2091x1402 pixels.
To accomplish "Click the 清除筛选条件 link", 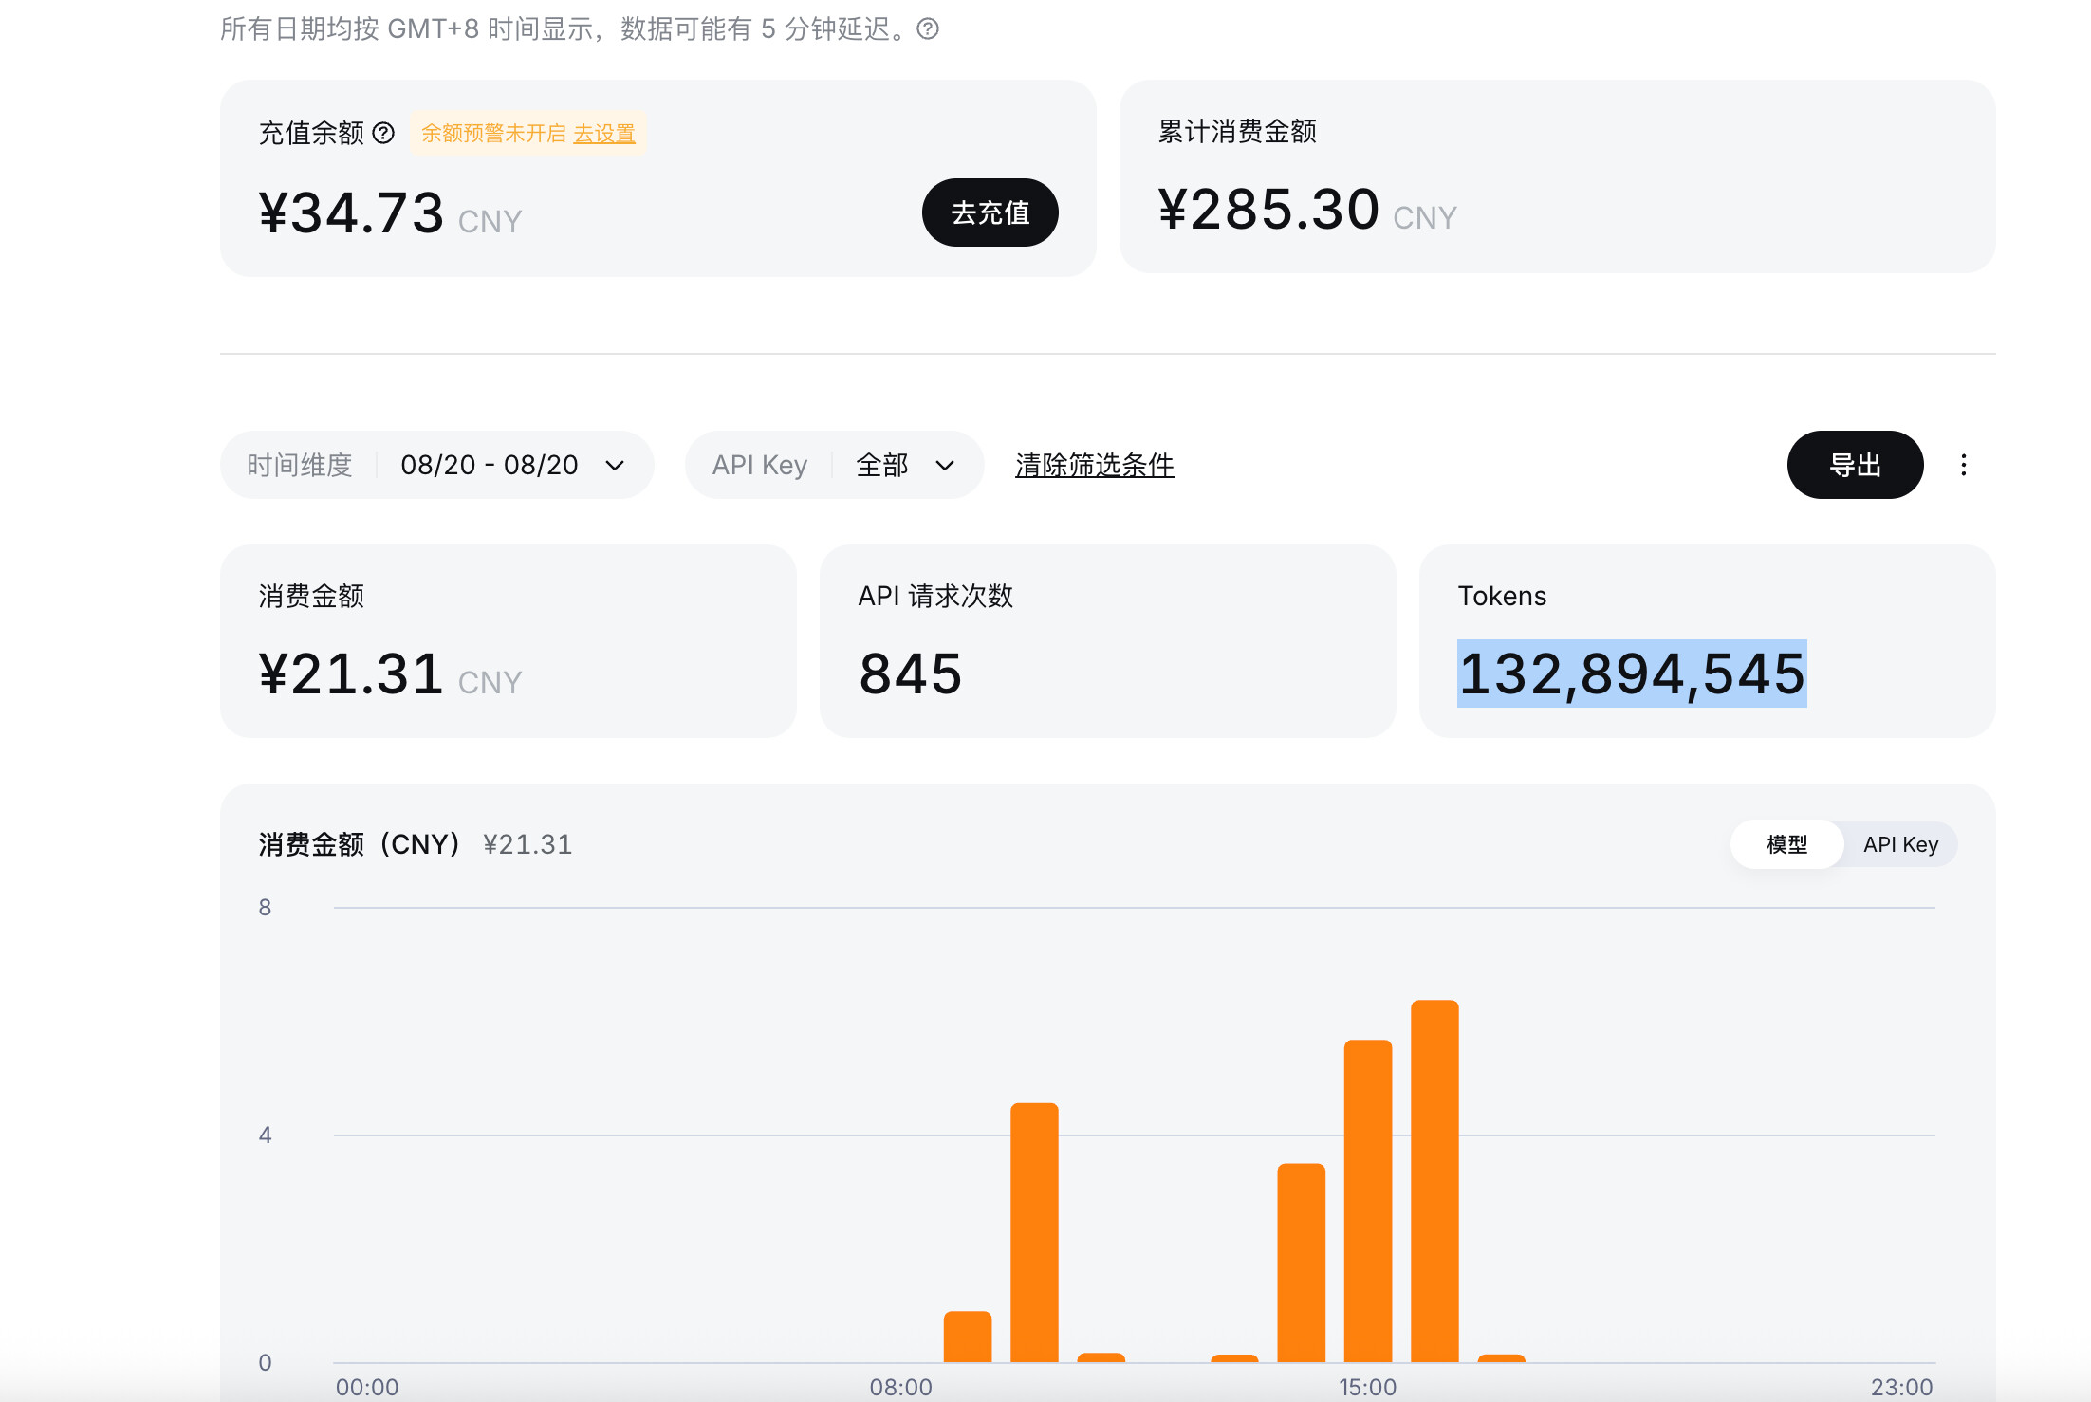I will click(x=1095, y=465).
